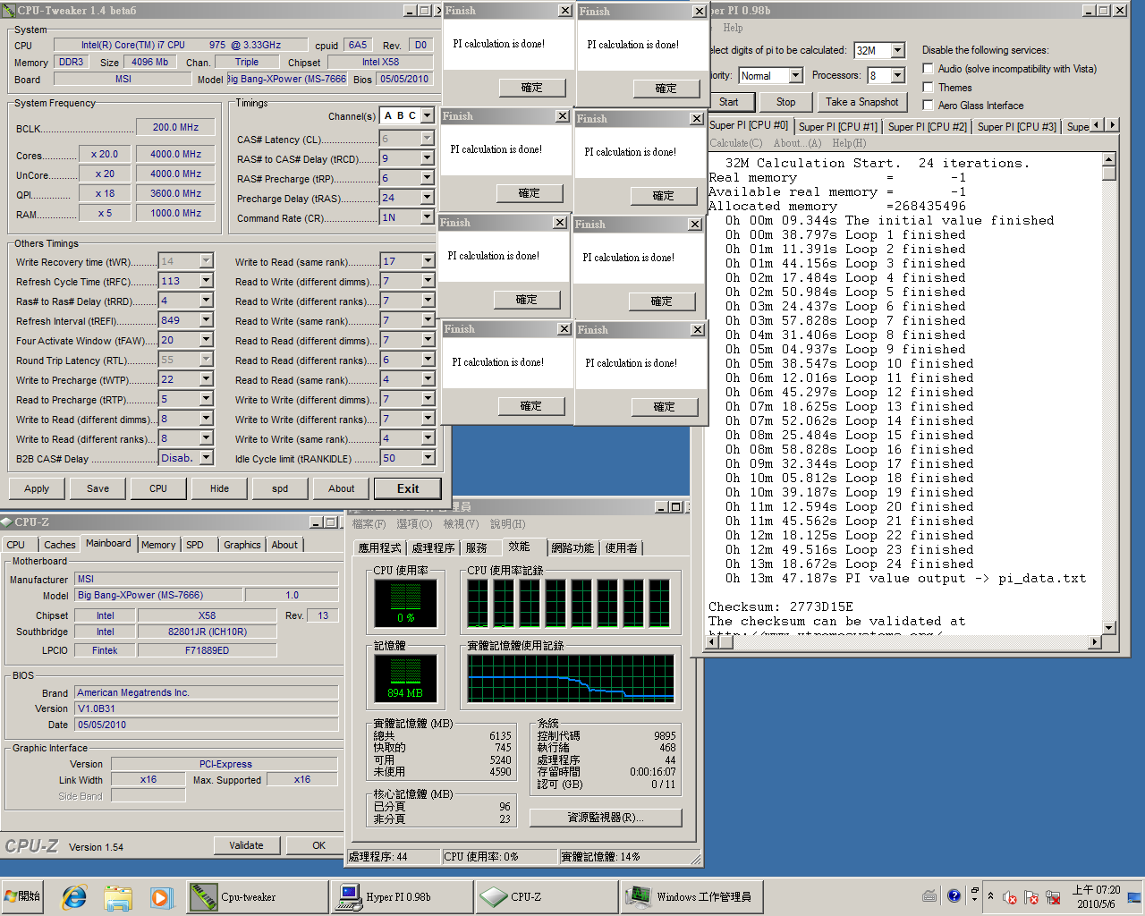Click the disconnected network tray icon
Viewport: 1145px width, 916px height.
[1053, 897]
